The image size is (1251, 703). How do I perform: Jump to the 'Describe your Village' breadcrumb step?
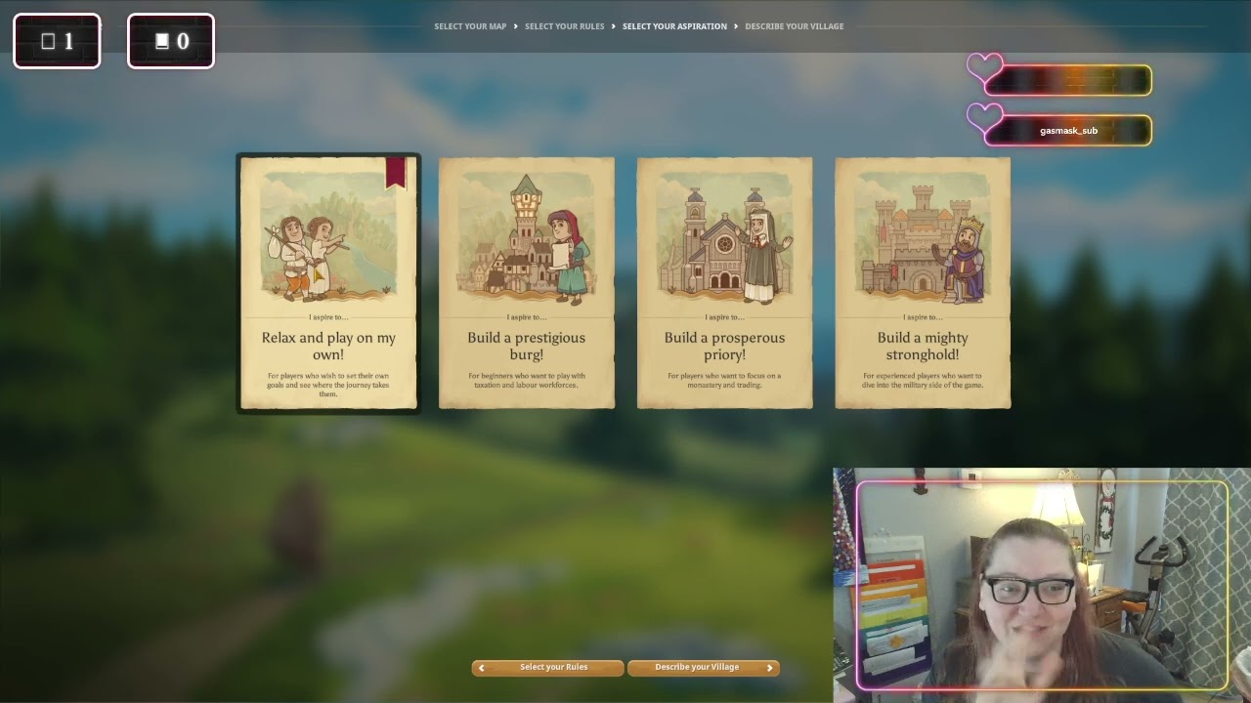[794, 26]
